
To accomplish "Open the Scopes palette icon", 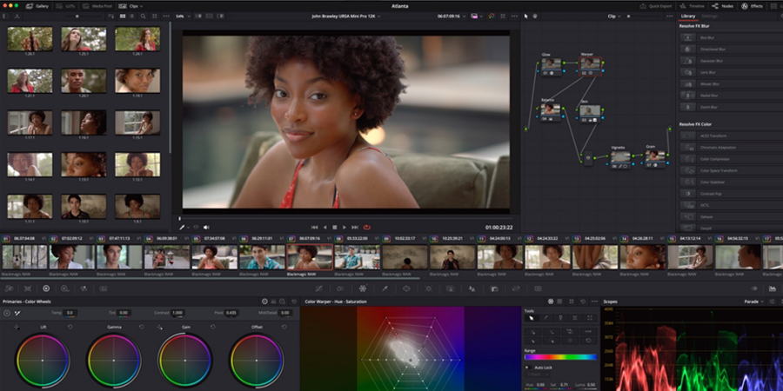I will [773, 288].
